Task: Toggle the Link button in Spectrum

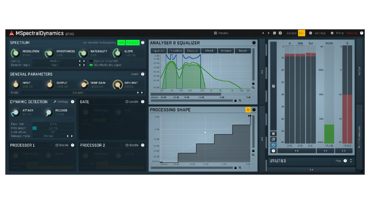Action: pos(121,43)
